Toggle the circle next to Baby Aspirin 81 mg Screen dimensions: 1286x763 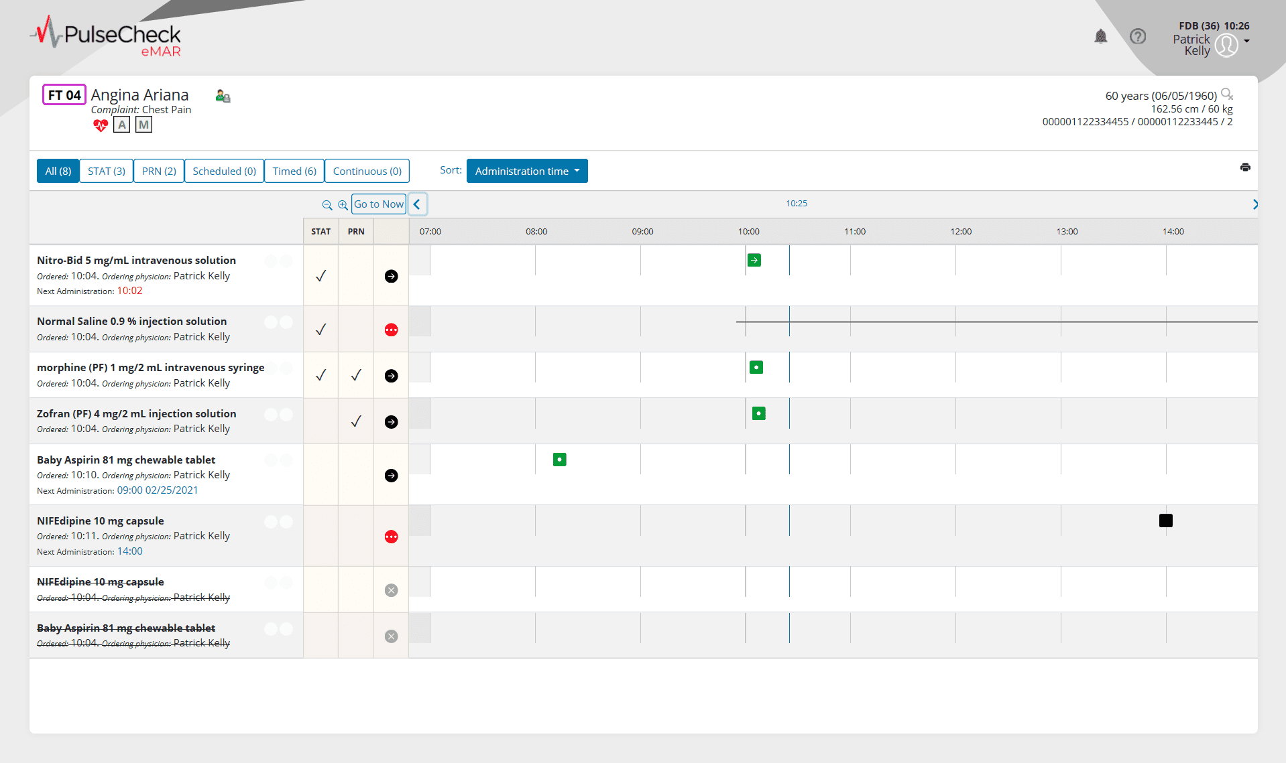272,461
